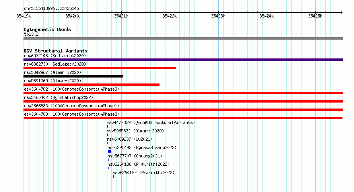Open nsv5677707 (Chuang2021) label

[135, 156]
